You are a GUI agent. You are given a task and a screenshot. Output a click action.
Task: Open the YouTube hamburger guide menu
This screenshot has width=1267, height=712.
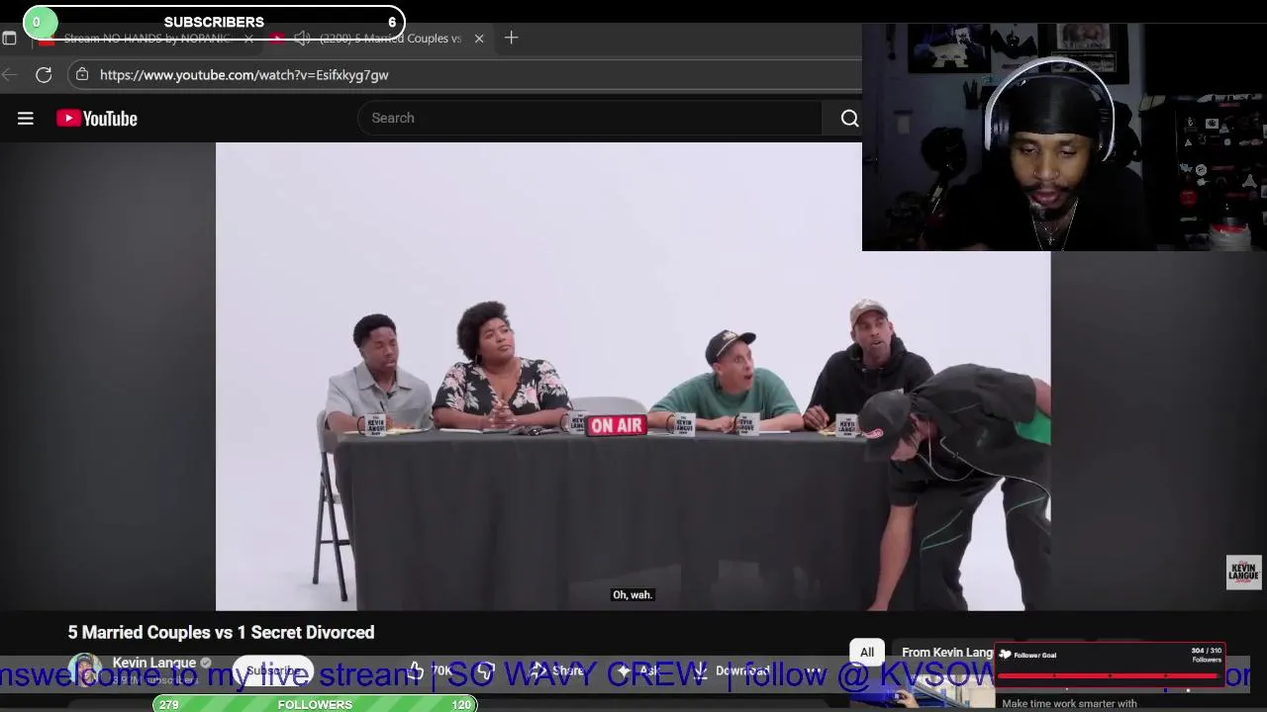26,119
